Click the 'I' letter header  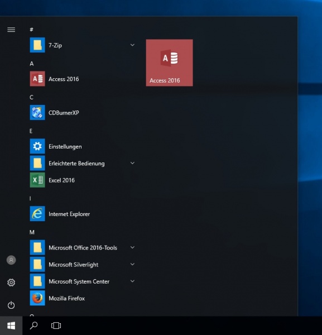click(30, 198)
